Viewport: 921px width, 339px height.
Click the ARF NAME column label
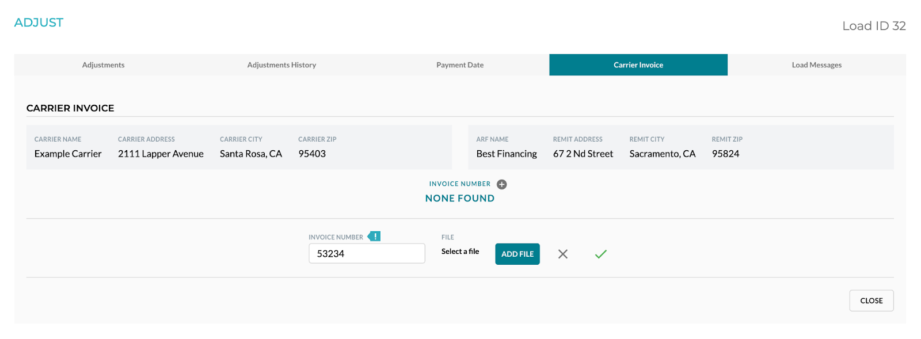(x=492, y=139)
